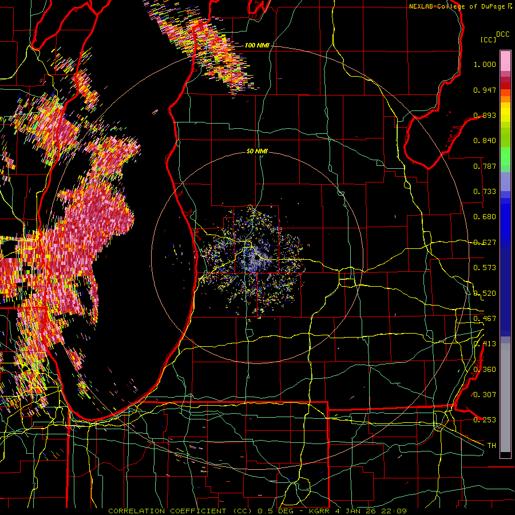Click the 50 NMI range ring label
Image resolution: width=515 pixels, height=515 pixels.
pos(257,152)
